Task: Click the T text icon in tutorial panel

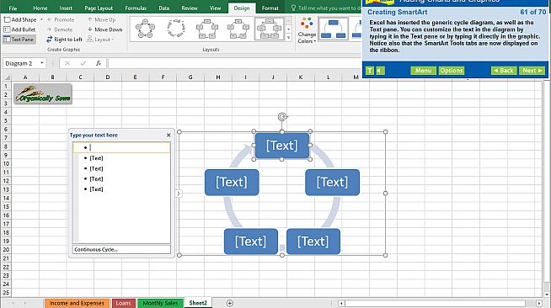Action: pyautogui.click(x=370, y=71)
